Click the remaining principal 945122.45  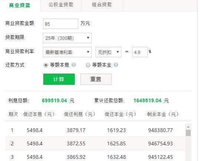pyautogui.click(x=160, y=157)
